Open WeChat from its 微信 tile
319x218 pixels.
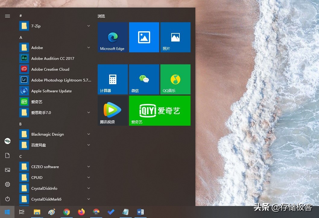click(144, 79)
